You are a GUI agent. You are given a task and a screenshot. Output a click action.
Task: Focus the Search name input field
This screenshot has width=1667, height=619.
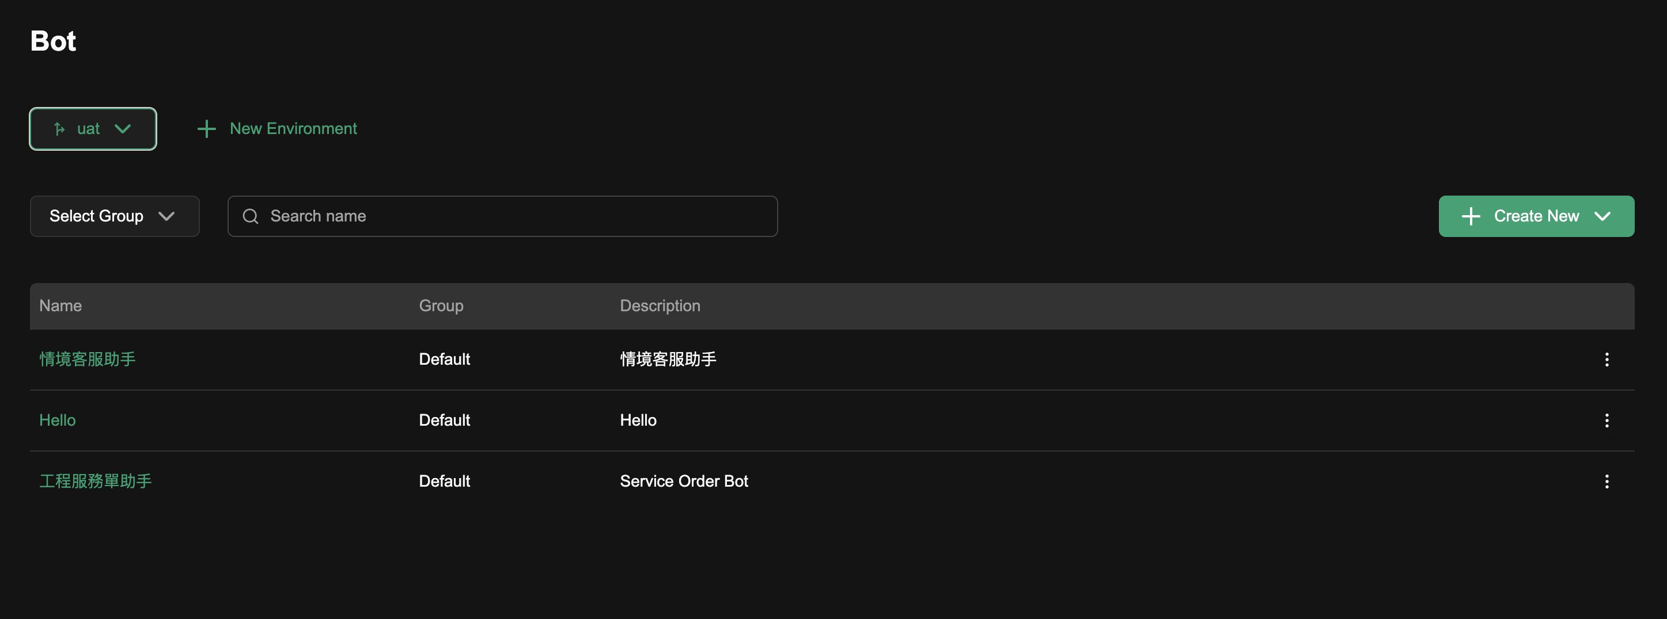[518, 216]
